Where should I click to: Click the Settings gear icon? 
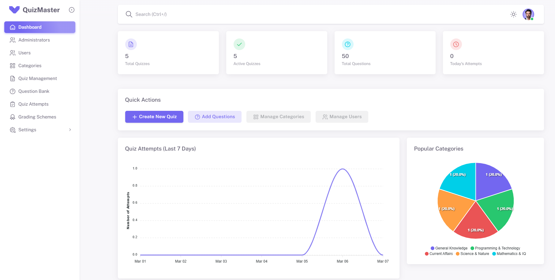[13, 130]
